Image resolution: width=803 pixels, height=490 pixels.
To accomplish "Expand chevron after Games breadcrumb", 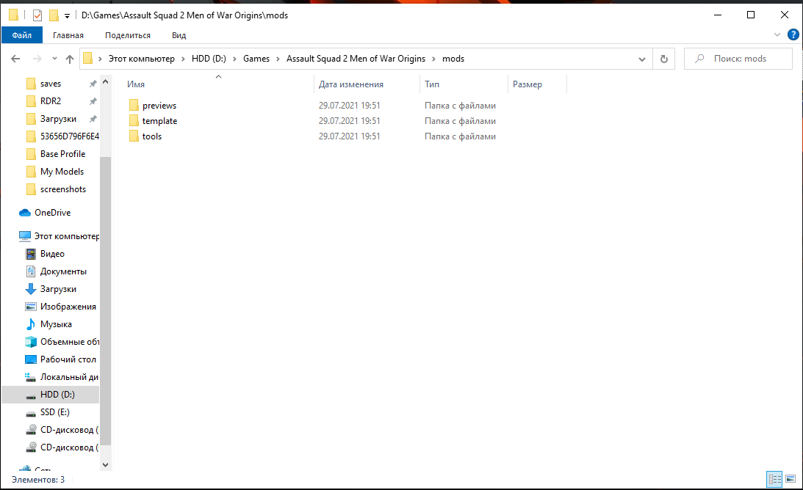I will click(278, 59).
